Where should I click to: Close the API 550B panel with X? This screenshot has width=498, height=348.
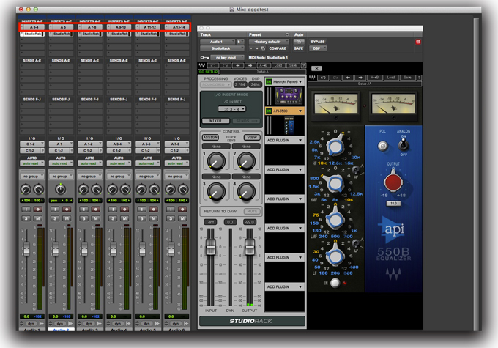316,68
